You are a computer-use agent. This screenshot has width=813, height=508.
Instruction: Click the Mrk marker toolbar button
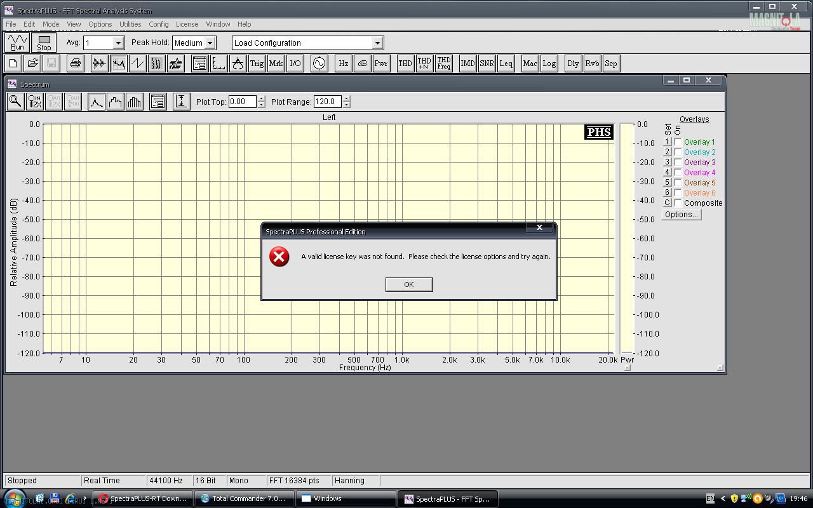(276, 63)
